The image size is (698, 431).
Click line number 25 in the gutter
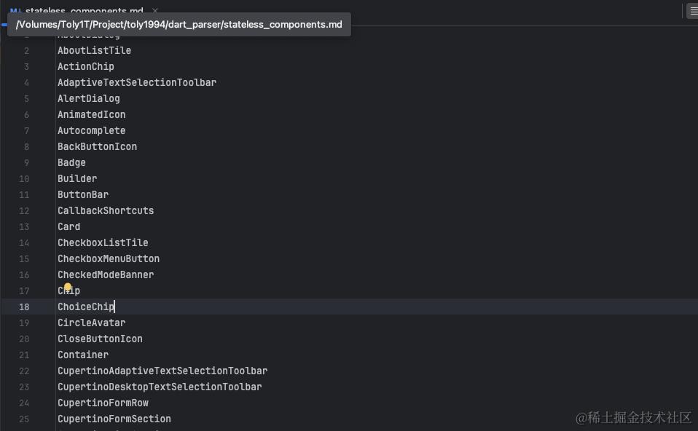tap(24, 419)
